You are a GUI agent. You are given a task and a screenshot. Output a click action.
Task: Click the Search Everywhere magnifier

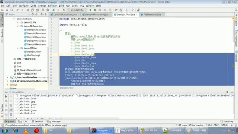pos(236,10)
